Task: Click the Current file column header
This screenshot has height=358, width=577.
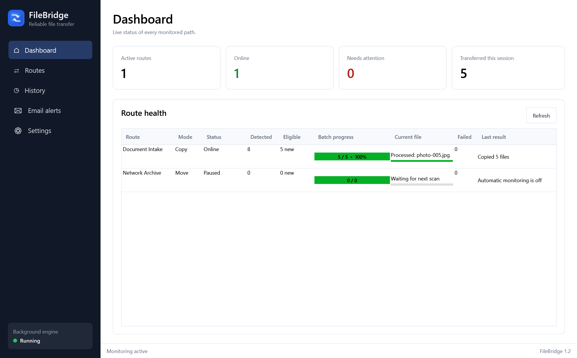Action: click(408, 137)
